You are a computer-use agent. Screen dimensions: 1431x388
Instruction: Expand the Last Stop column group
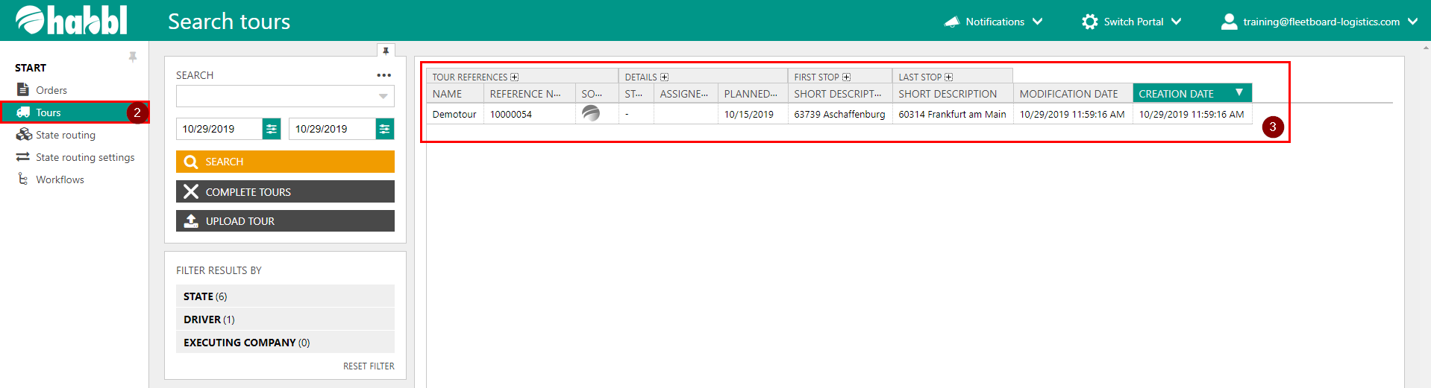pyautogui.click(x=949, y=77)
